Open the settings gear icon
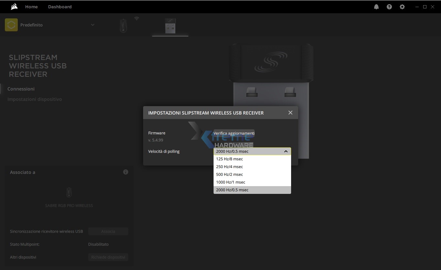 402,7
